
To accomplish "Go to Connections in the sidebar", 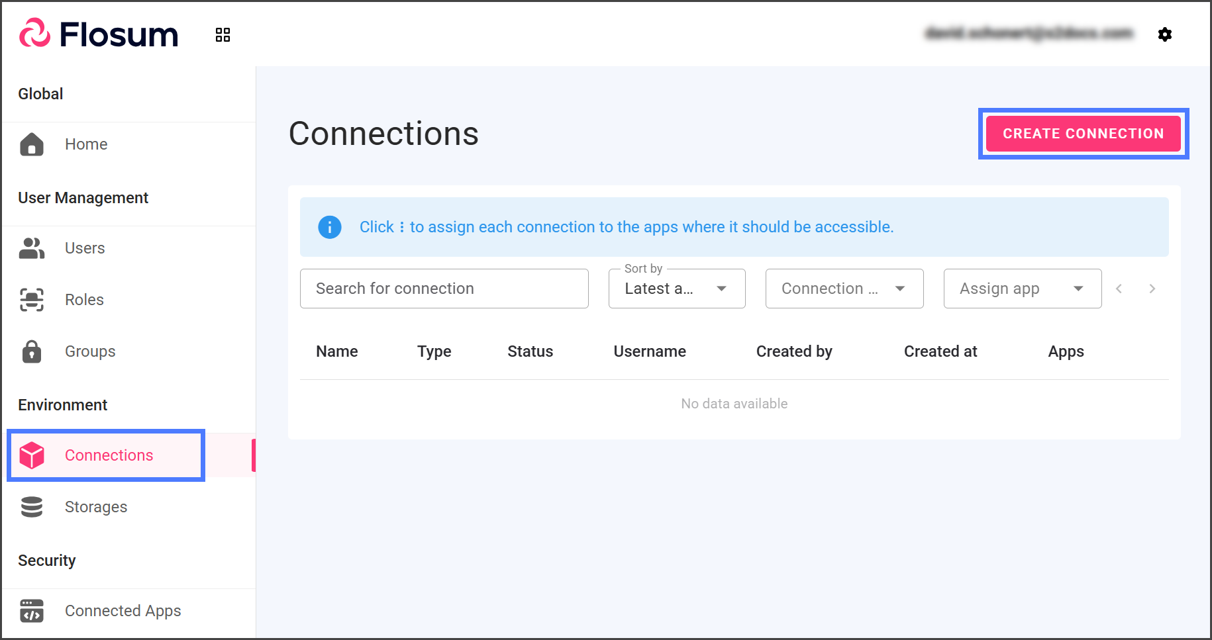I will 109,455.
